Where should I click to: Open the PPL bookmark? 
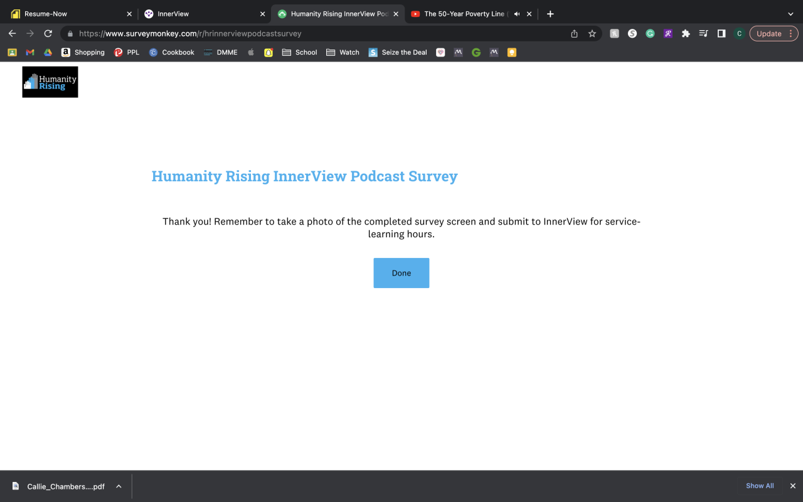click(x=127, y=53)
